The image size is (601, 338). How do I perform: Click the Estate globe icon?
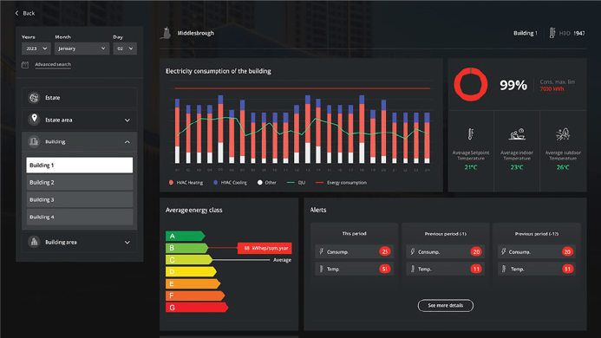tap(34, 98)
